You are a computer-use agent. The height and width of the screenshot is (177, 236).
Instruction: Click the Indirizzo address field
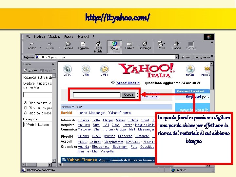105,57
